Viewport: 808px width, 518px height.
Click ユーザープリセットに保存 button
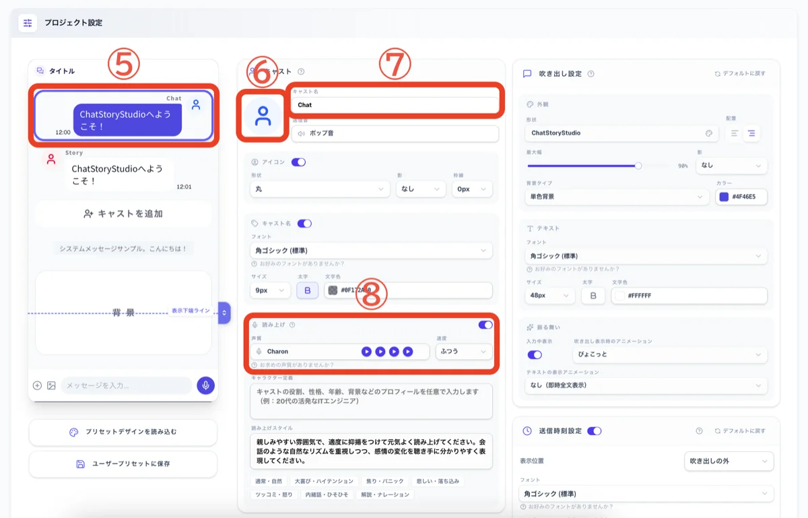123,464
